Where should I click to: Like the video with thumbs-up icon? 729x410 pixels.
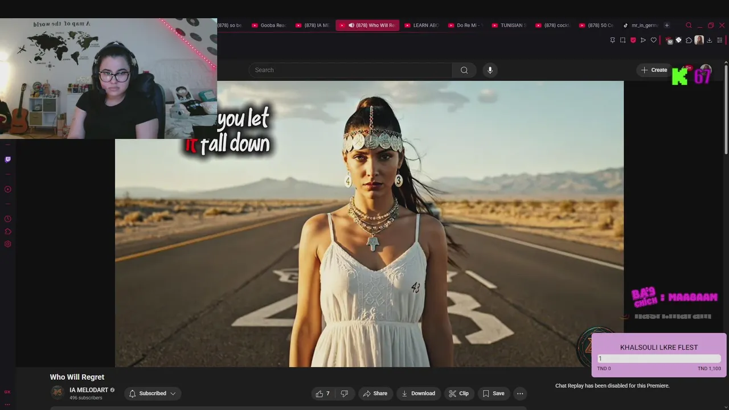323,393
